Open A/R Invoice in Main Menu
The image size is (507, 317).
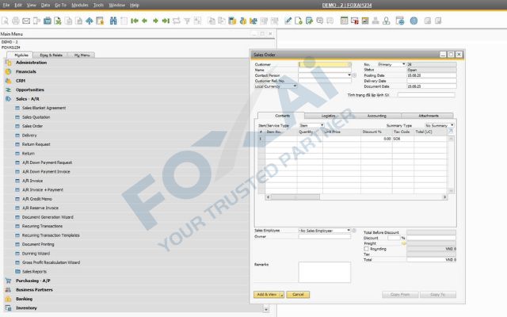(x=32, y=181)
